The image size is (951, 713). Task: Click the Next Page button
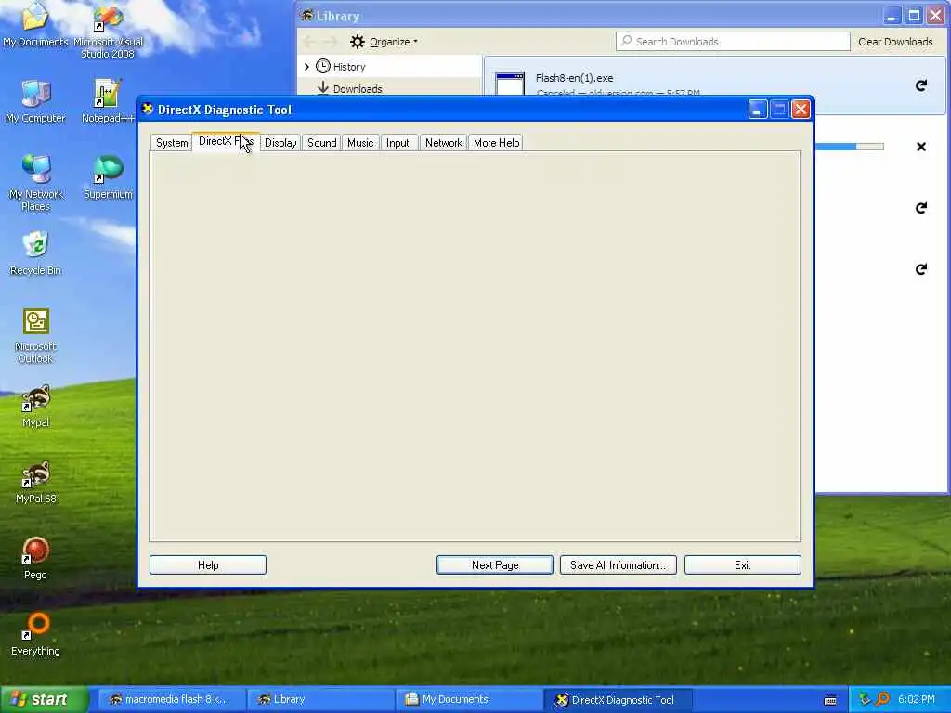[495, 565]
